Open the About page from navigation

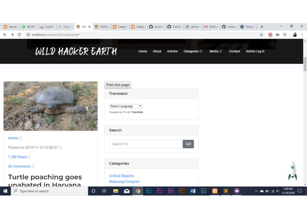click(157, 51)
